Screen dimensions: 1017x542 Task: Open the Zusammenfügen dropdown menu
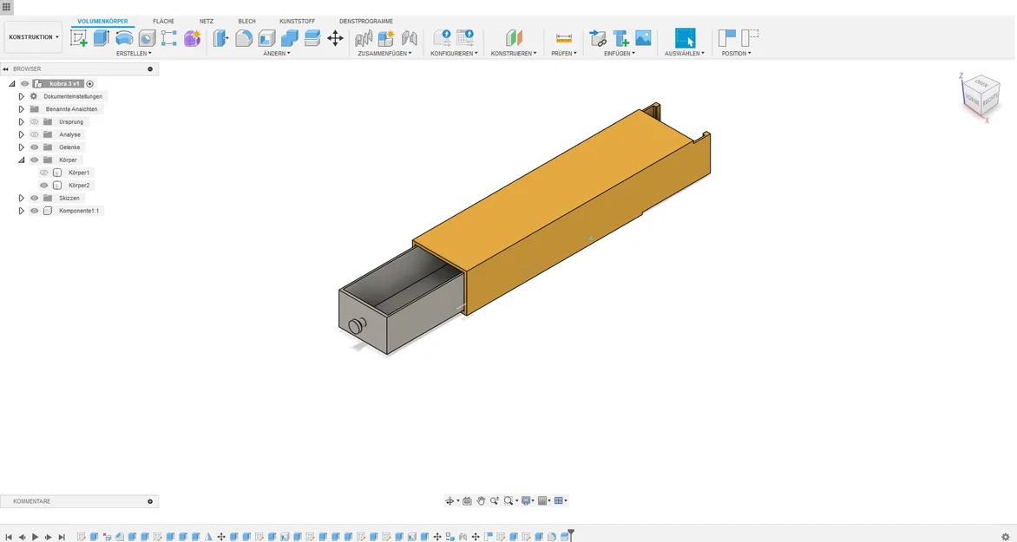click(384, 53)
